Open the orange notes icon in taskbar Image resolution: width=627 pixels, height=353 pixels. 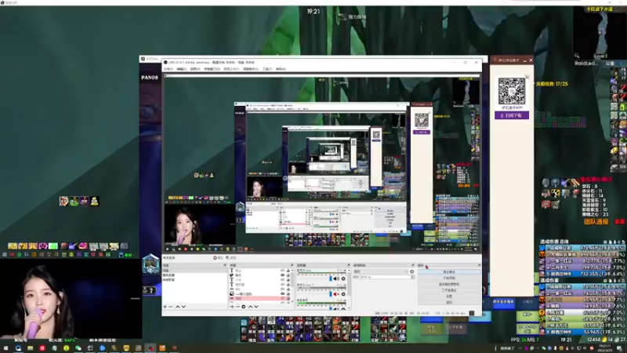162,348
